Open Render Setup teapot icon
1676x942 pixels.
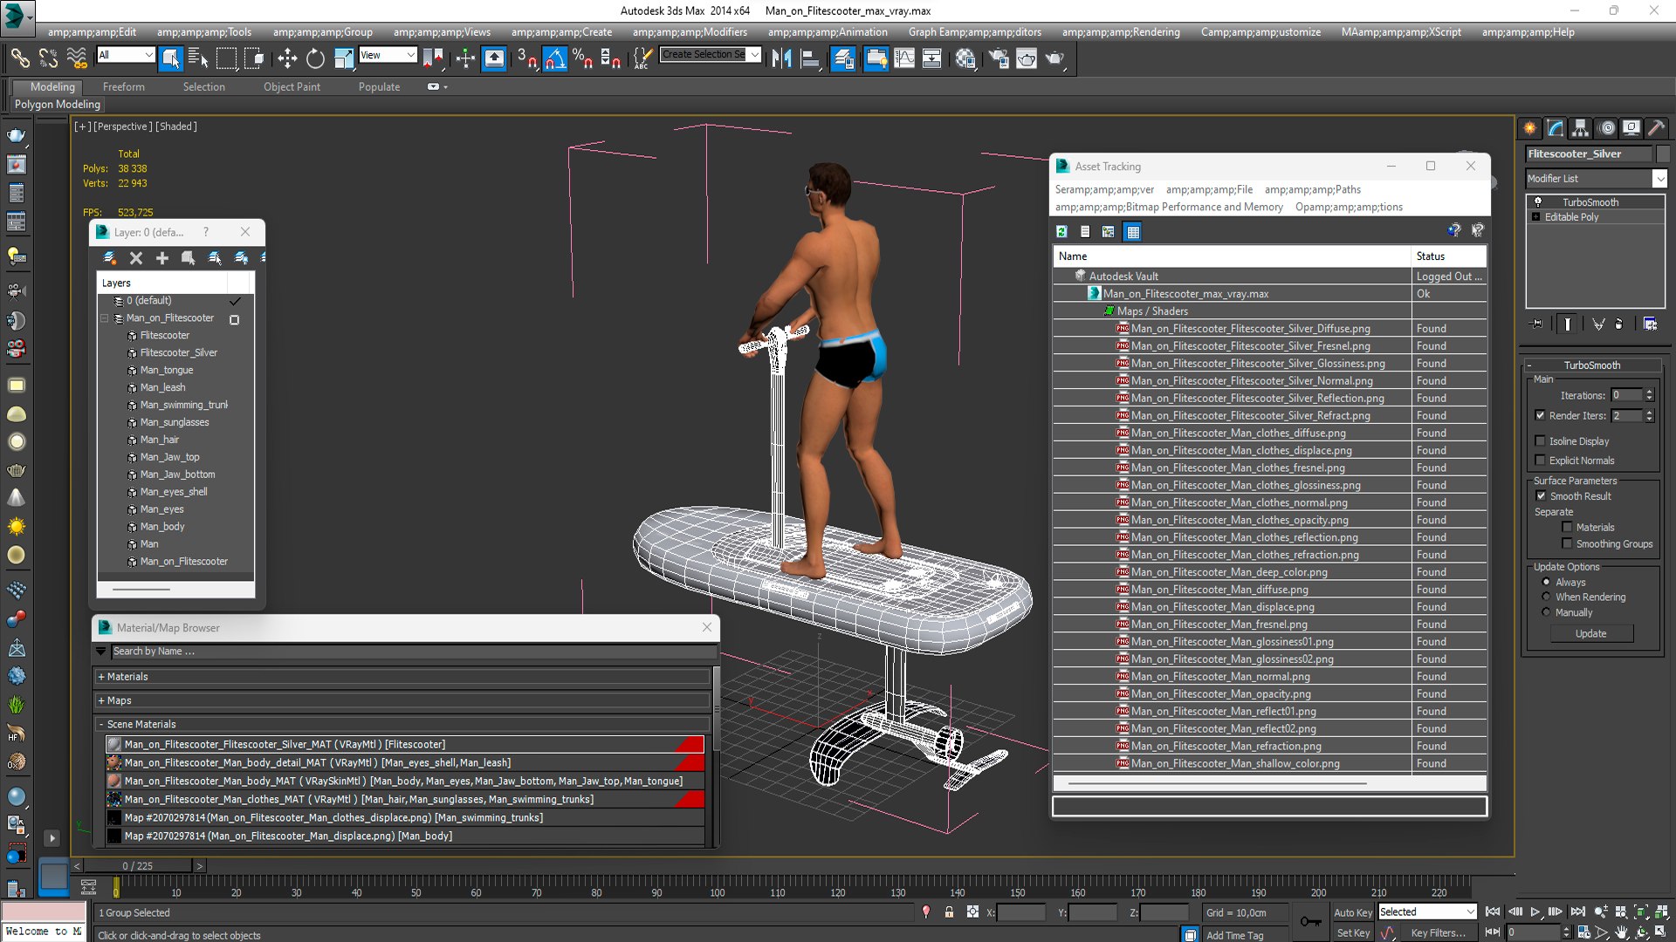tap(998, 58)
